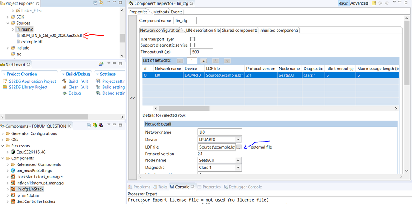
Task: Click the yellow note icon in Component Inspector
Action: [x=374, y=3]
